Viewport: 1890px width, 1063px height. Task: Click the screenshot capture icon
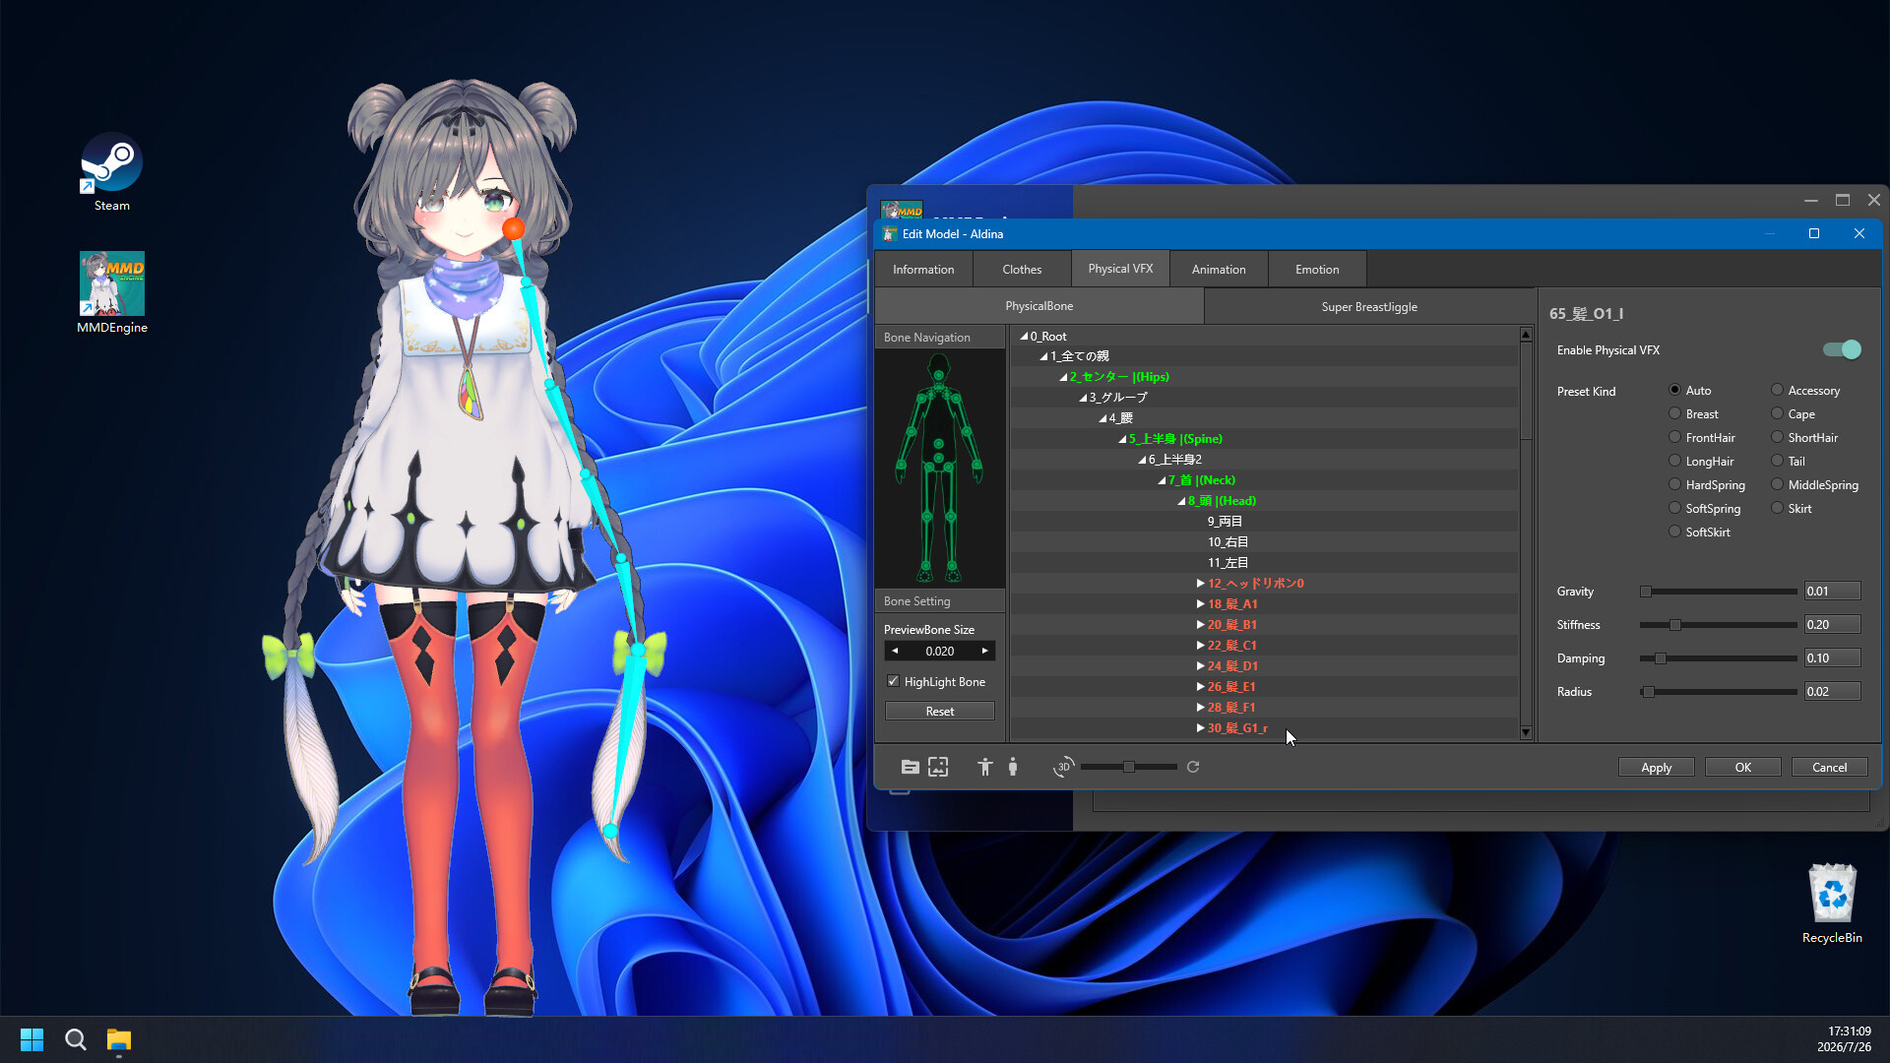click(x=938, y=767)
